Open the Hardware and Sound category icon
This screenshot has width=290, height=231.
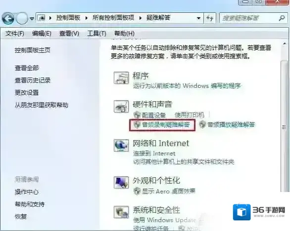121,107
